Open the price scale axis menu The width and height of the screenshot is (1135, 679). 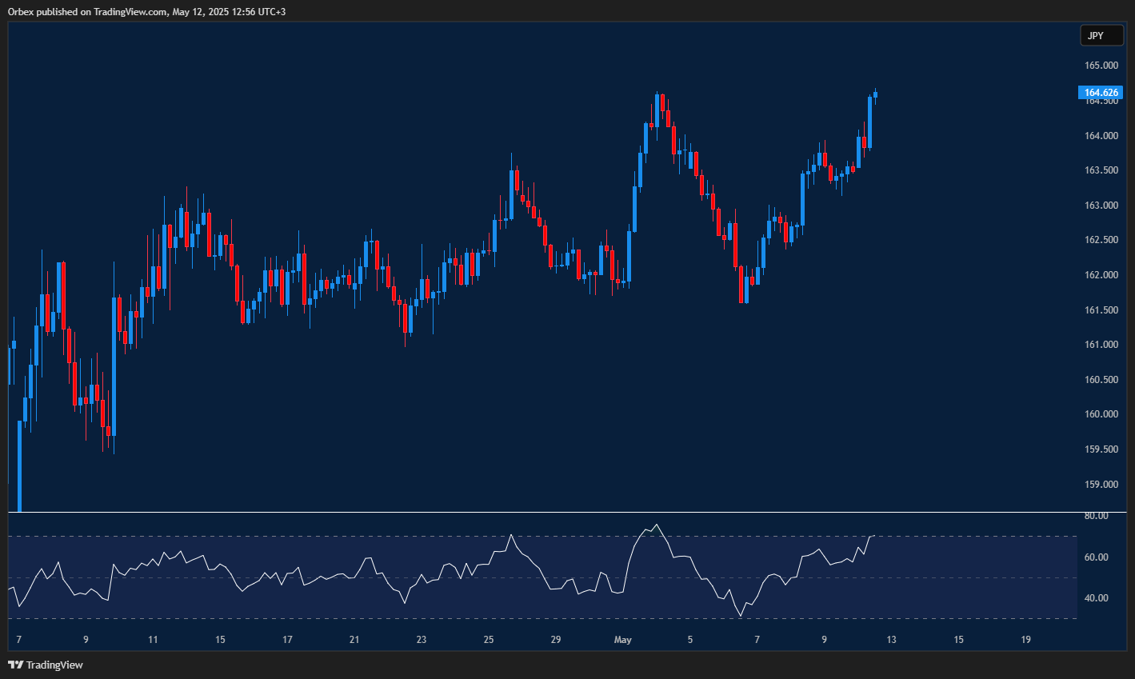pos(1101,320)
